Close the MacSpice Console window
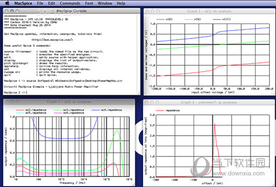276x187 pixels. (x=7, y=11)
